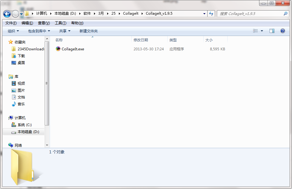This screenshot has height=189, width=292.
Task: Toggle the preview pane icon
Action: click(x=272, y=31)
